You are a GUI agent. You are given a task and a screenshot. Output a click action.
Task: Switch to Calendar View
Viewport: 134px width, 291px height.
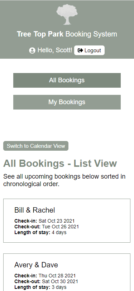[x=36, y=146]
